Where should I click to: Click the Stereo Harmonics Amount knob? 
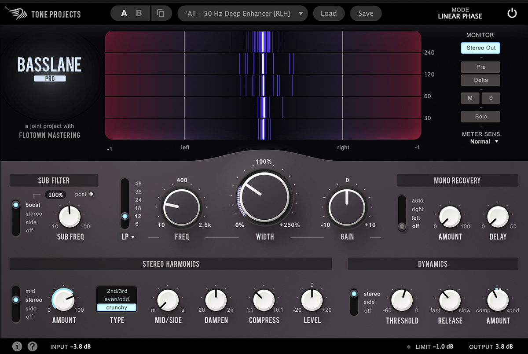pyautogui.click(x=64, y=300)
